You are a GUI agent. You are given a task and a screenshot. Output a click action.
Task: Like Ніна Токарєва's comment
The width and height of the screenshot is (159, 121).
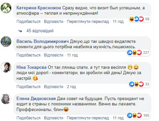point(29,87)
